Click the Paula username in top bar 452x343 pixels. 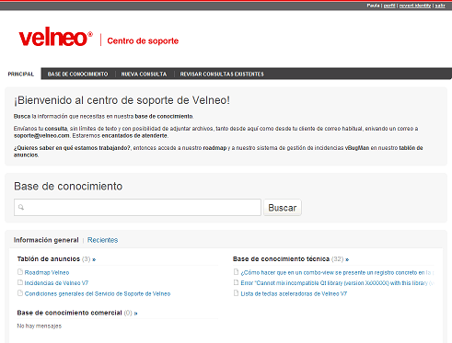(373, 6)
